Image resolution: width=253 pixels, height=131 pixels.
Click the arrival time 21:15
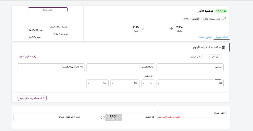coord(136,27)
